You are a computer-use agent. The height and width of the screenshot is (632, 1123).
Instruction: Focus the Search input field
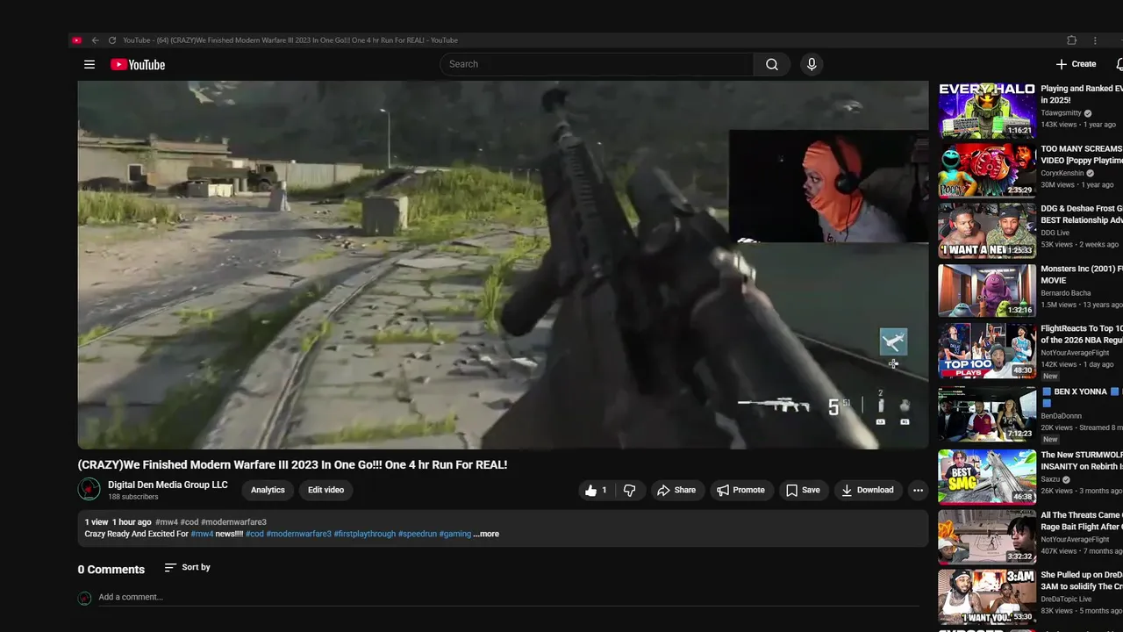tap(597, 64)
